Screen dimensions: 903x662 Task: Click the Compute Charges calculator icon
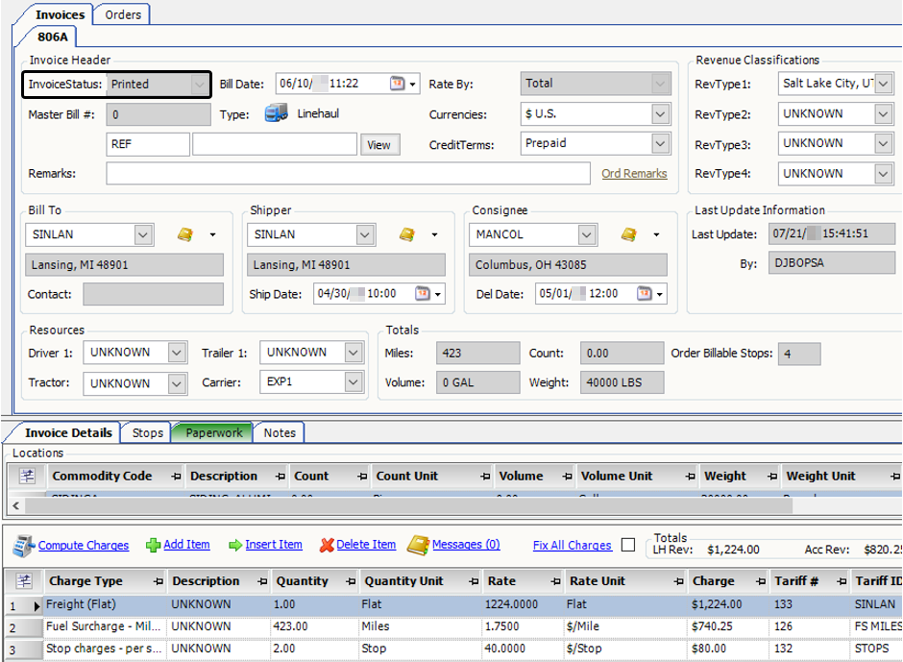click(x=24, y=546)
